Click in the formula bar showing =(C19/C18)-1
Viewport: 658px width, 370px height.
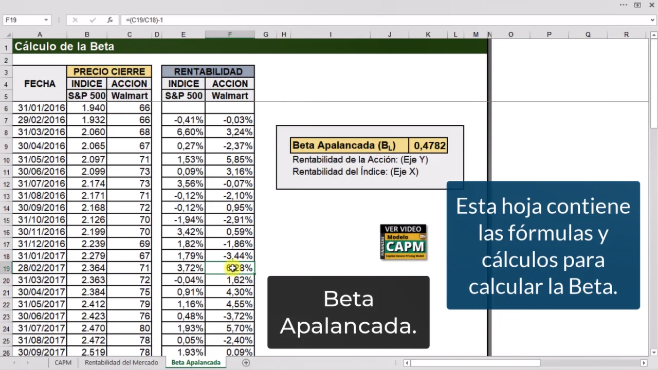coord(386,20)
